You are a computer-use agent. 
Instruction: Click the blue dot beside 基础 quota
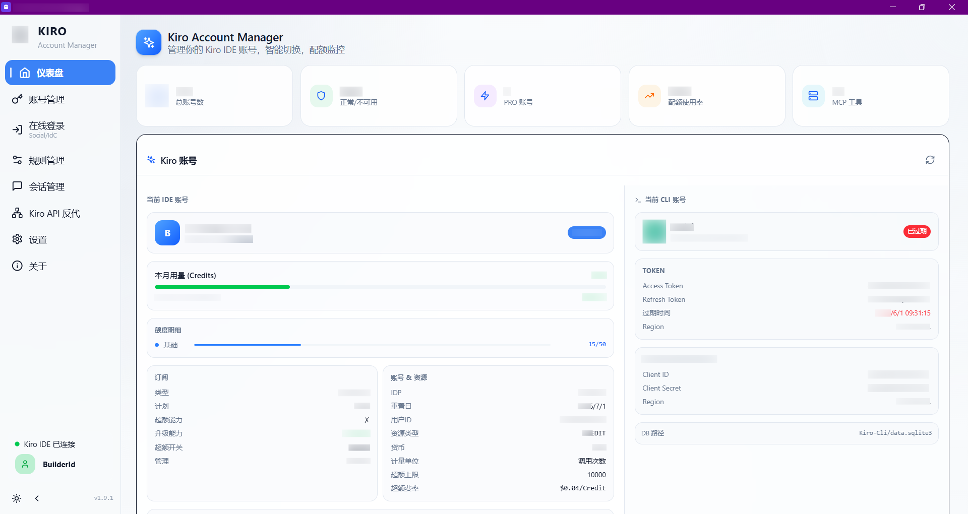pyautogui.click(x=157, y=345)
